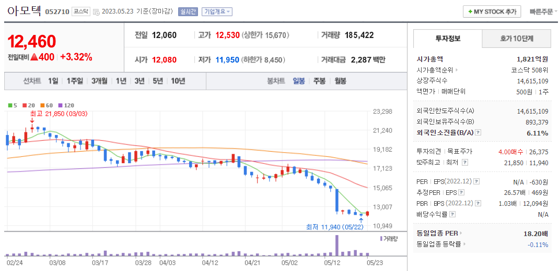Click 거래량 value 185,422
This screenshot has height=271, width=559.
click(359, 35)
